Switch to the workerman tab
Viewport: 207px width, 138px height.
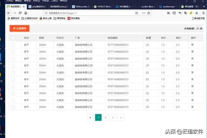[x=168, y=7]
